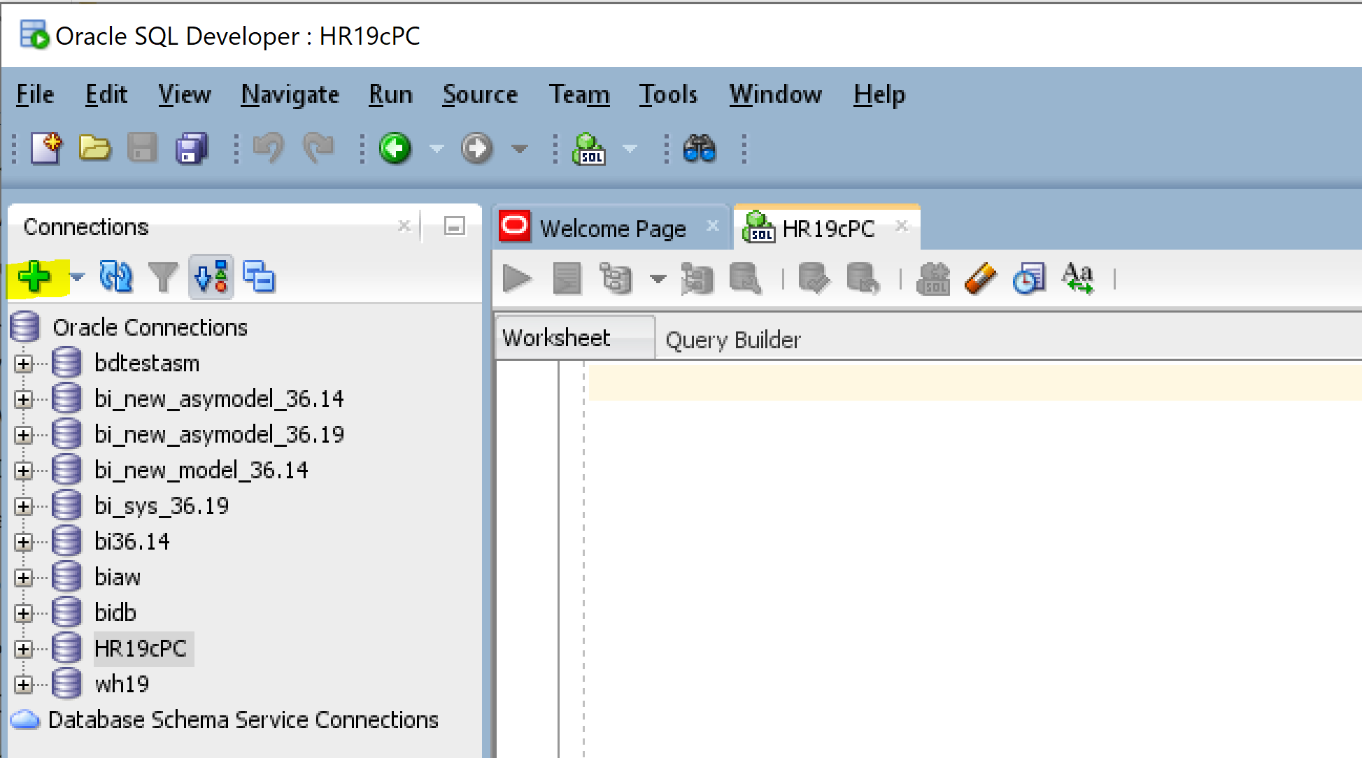
Task: Add new connection with green plus
Action: 34,278
